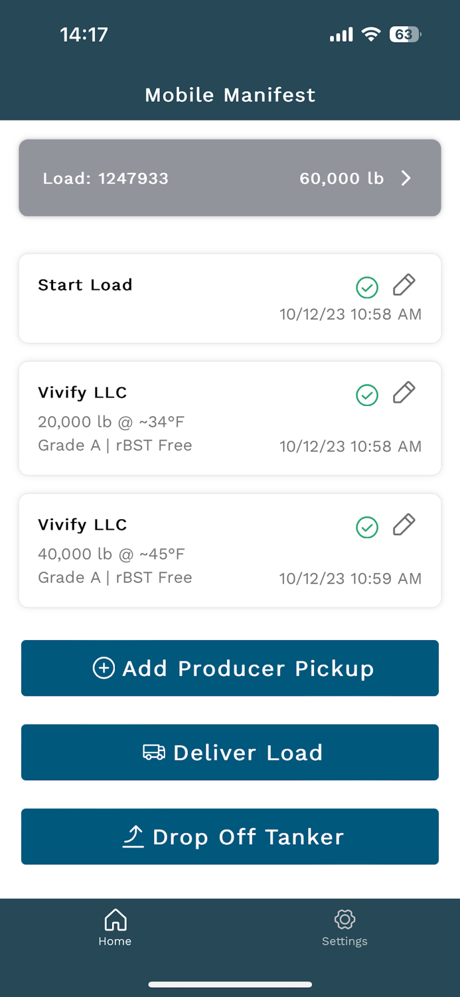The image size is (460, 997).
Task: Tap the tanker drop-off arrow icon
Action: pyautogui.click(x=133, y=836)
